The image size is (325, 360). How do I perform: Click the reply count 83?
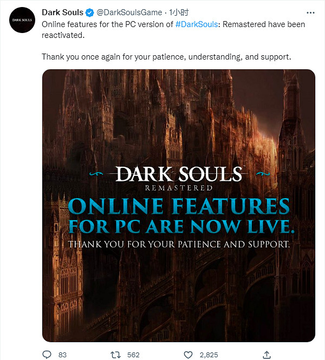(62, 355)
